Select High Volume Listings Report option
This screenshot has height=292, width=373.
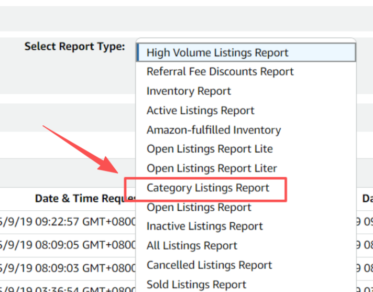point(217,52)
